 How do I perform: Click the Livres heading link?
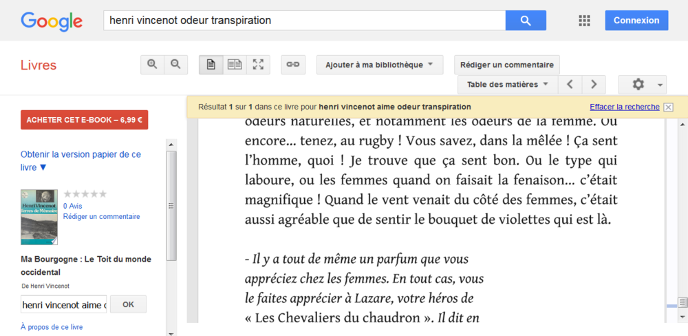click(x=39, y=65)
